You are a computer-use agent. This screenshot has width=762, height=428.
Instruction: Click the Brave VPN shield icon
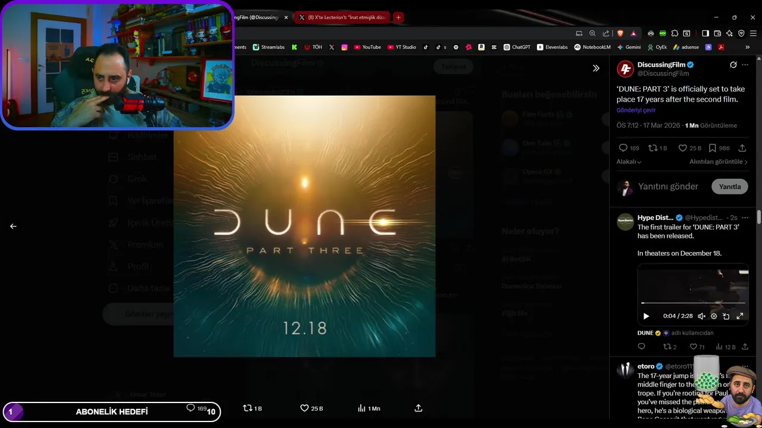(x=741, y=33)
